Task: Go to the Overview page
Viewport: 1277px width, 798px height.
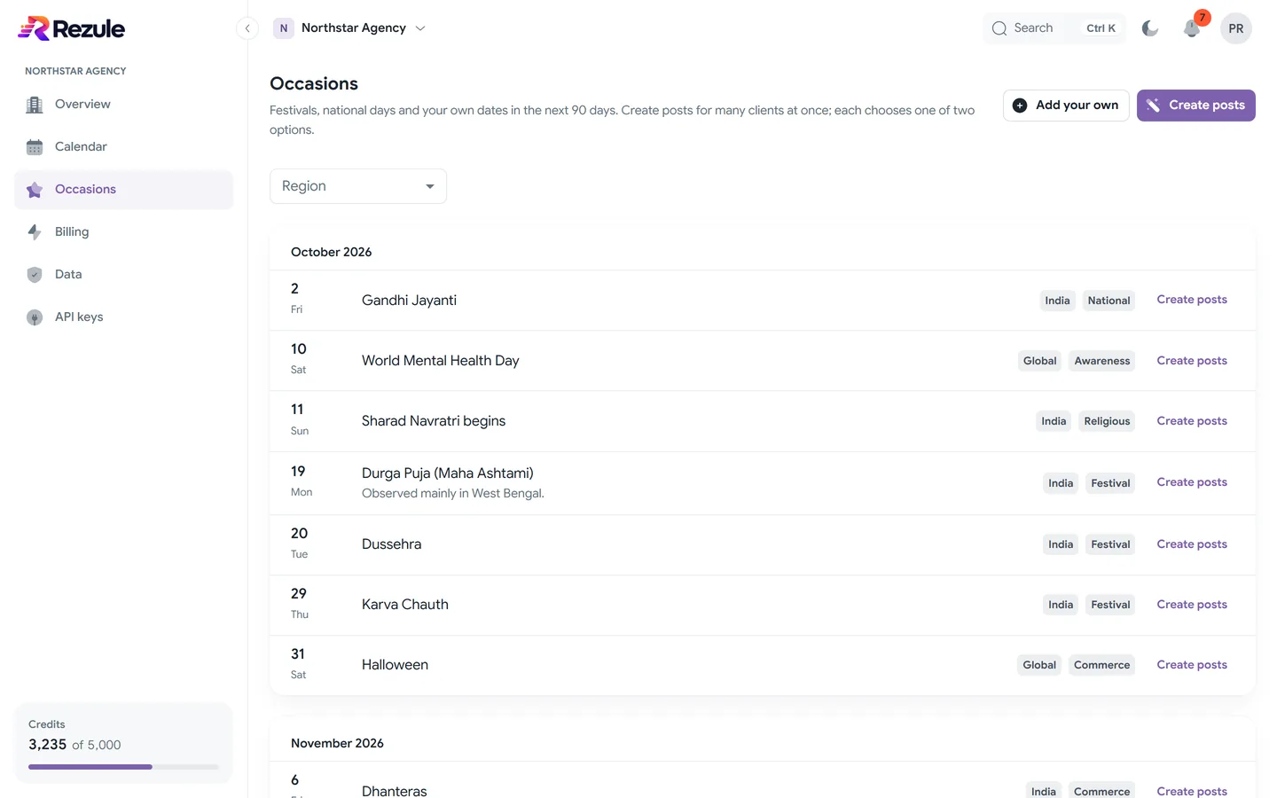Action: click(123, 105)
